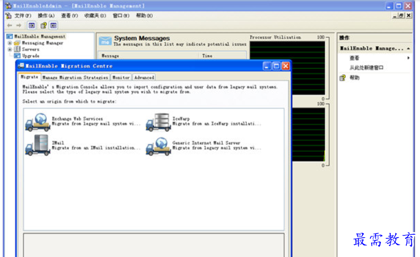Screen dimensions: 420x257
Task: Minimize the Migration Centre window
Action: (x=267, y=66)
